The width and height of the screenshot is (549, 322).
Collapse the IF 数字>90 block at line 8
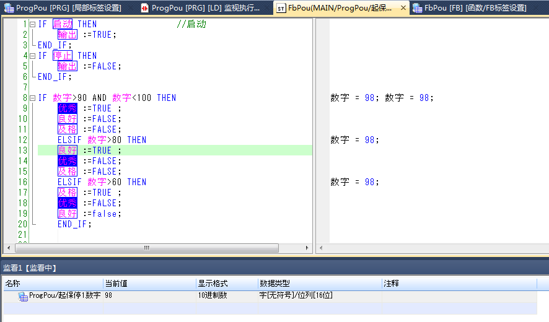[x=32, y=98]
